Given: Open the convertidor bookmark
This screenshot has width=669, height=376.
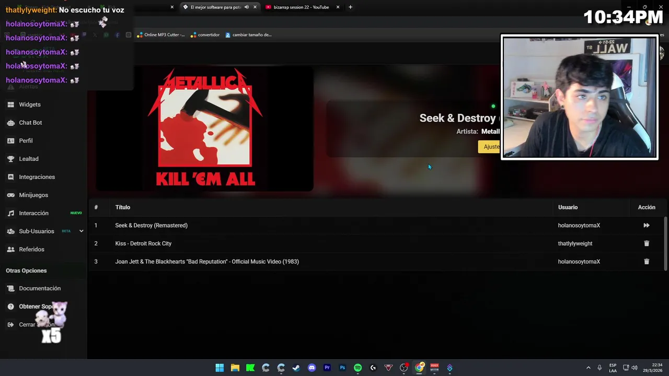Looking at the screenshot, I should tap(205, 35).
